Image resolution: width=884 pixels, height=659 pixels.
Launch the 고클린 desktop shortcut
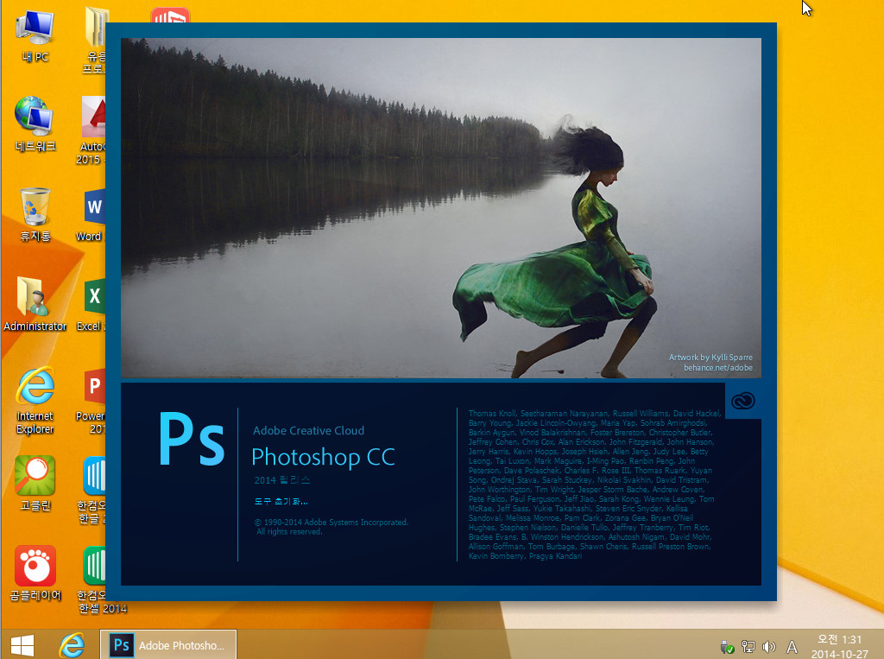point(35,483)
